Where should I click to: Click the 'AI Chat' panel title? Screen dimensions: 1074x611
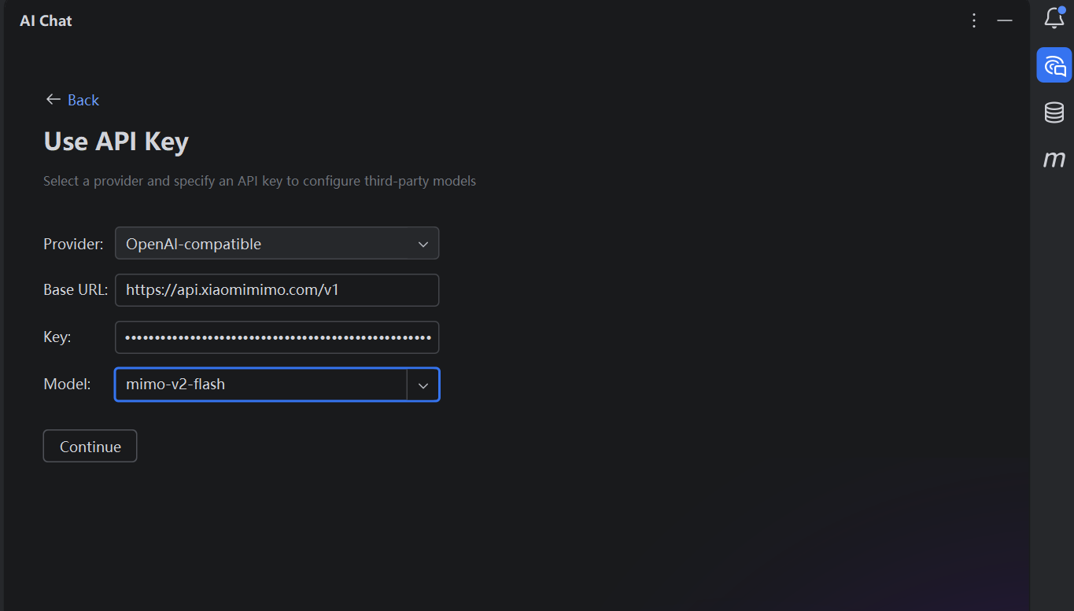(46, 21)
